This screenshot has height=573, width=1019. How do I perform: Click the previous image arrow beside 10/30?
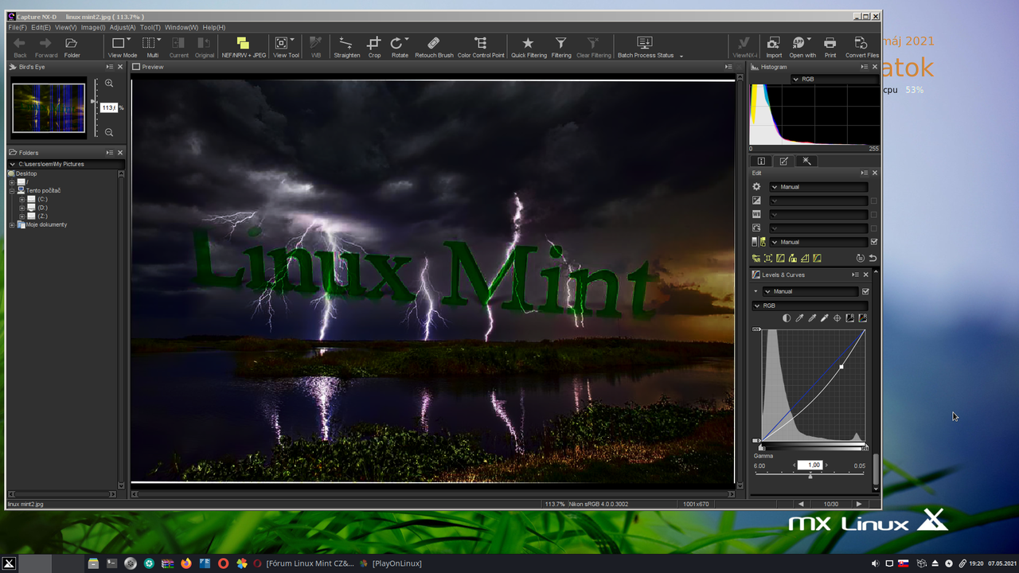(802, 504)
